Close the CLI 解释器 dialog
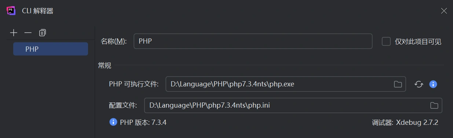Viewport: 453px width, 138px height. point(444,11)
